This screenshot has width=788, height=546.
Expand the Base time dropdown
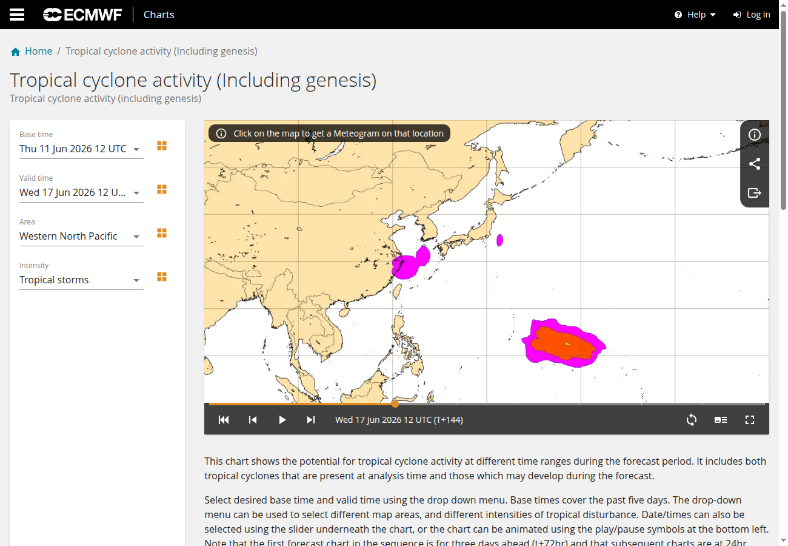[81, 149]
